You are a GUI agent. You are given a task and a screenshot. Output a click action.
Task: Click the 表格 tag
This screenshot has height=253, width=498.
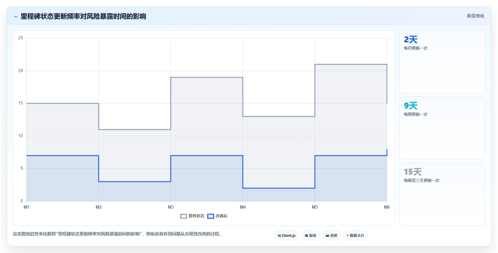310,235
